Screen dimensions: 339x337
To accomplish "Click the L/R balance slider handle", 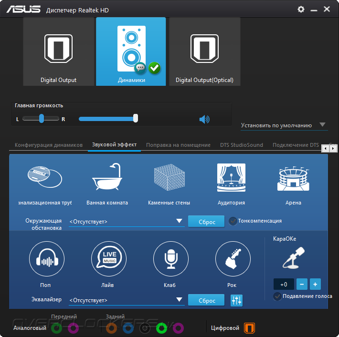I will (x=42, y=119).
